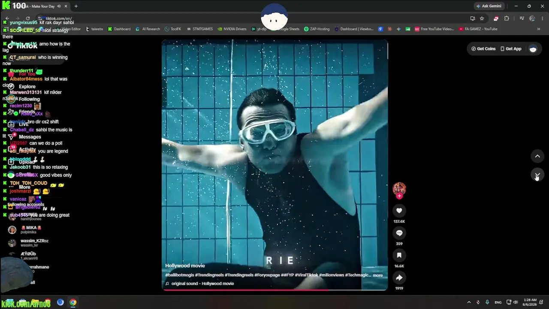Show more bookmarks with the double chevron
The height and width of the screenshot is (309, 549).
[538, 29]
